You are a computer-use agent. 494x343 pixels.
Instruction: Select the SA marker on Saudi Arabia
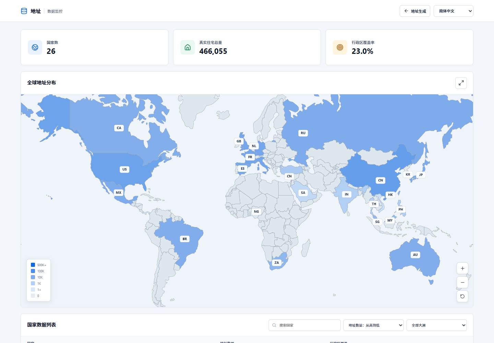303,192
